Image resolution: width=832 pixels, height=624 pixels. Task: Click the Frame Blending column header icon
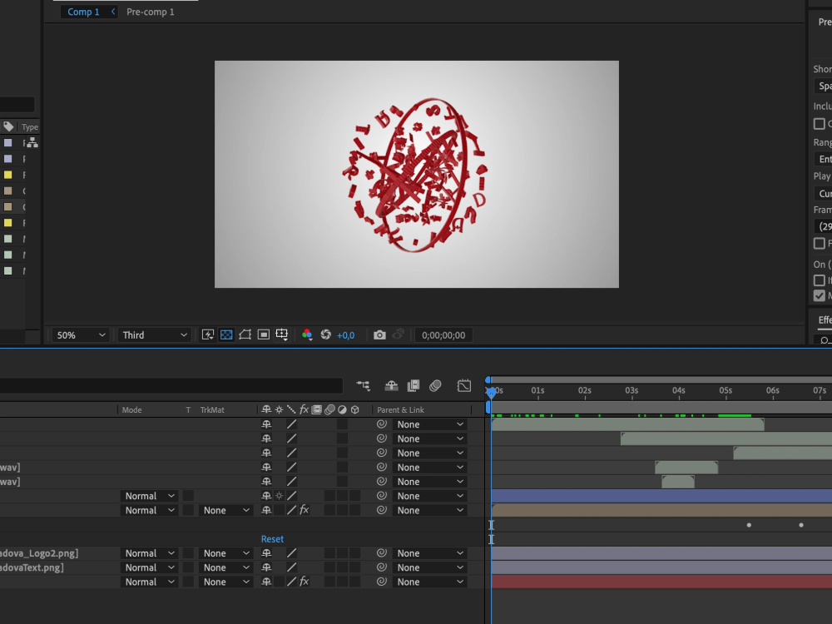[x=317, y=409]
